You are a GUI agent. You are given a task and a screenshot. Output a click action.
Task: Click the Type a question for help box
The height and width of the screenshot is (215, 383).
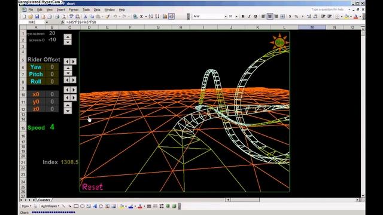pos(329,10)
